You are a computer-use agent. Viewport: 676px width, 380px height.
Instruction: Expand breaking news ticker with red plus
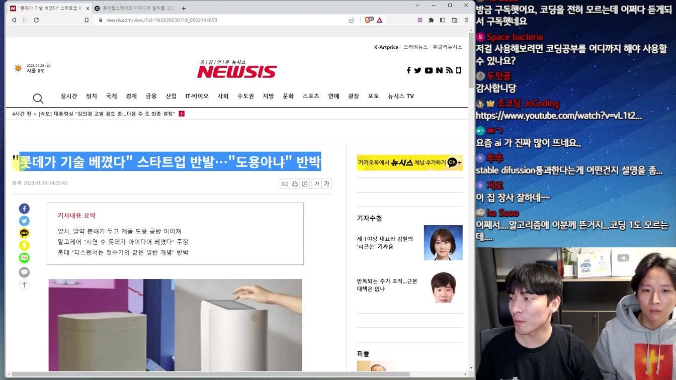[182, 114]
